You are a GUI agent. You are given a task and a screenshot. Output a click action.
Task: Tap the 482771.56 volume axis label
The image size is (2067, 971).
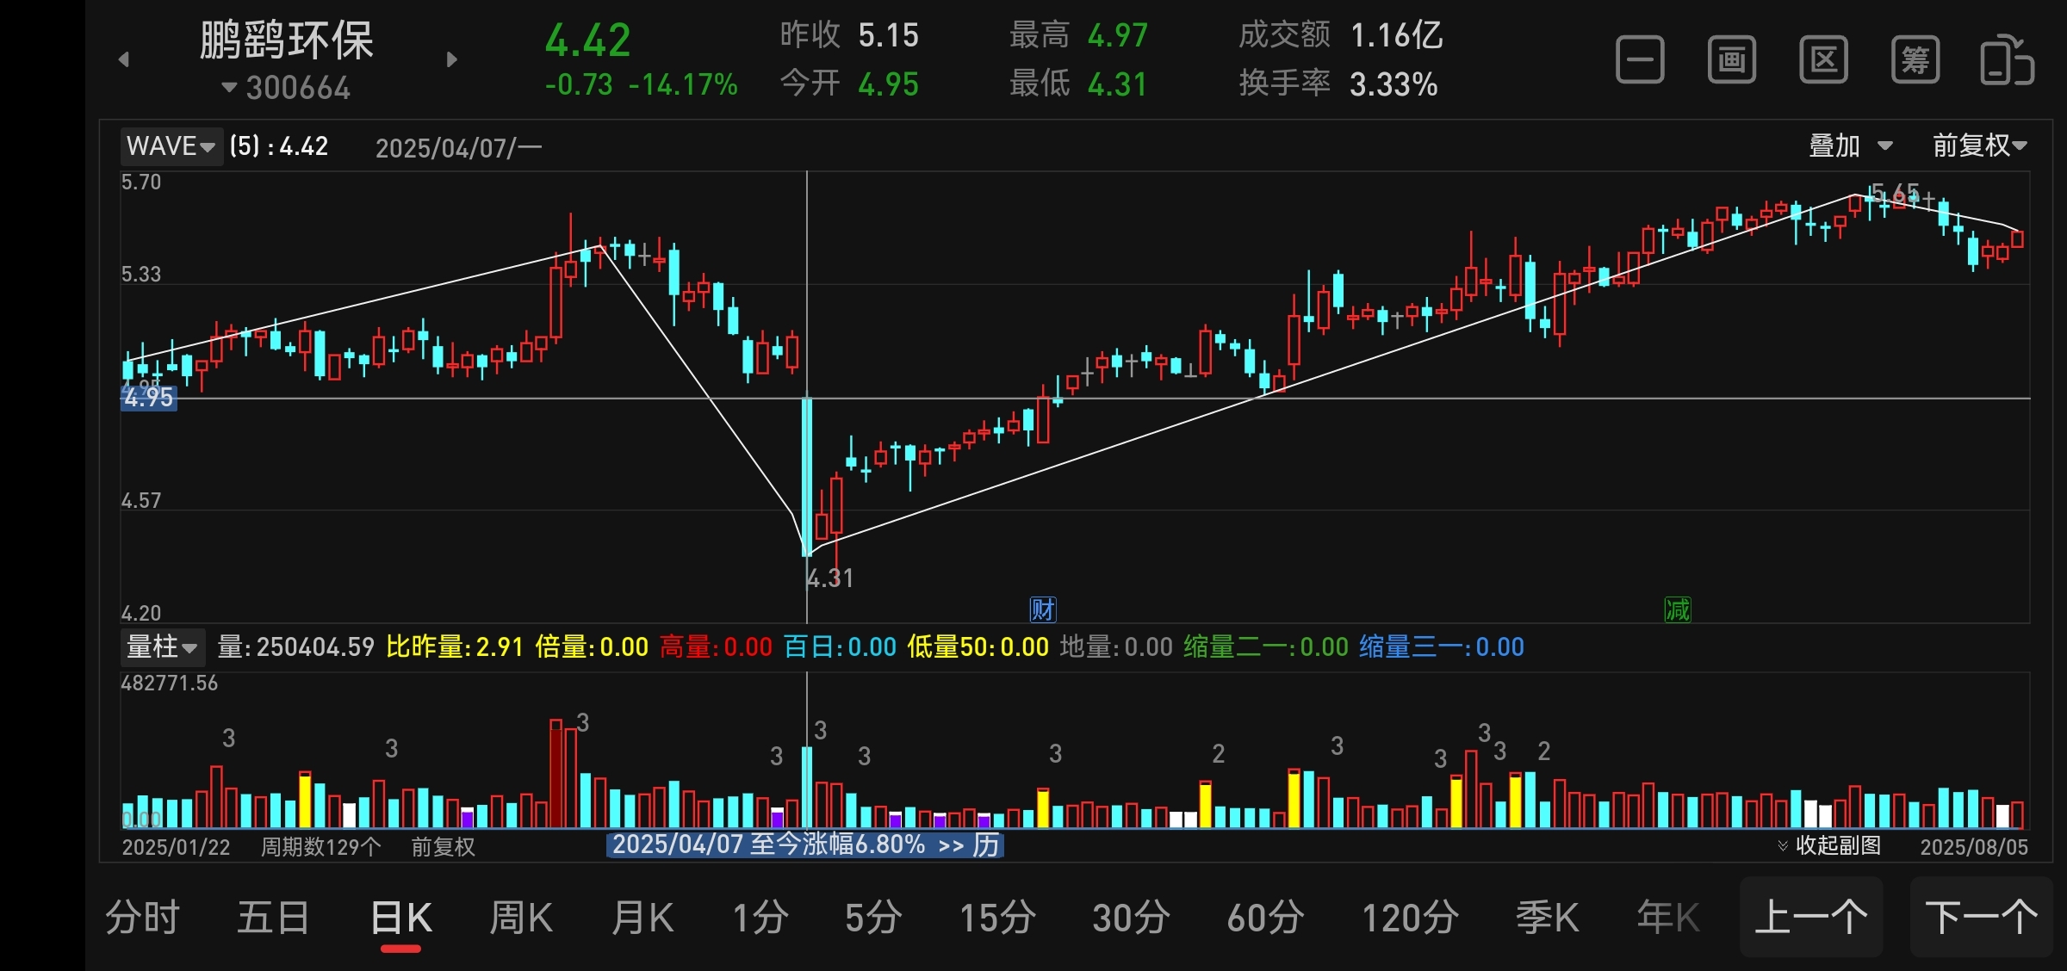click(170, 683)
